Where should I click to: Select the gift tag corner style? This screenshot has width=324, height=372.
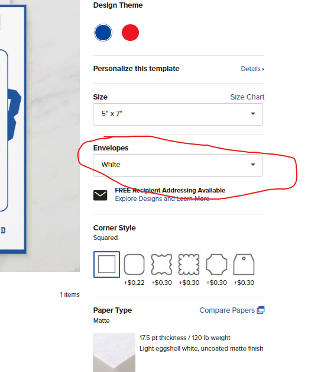(x=244, y=264)
